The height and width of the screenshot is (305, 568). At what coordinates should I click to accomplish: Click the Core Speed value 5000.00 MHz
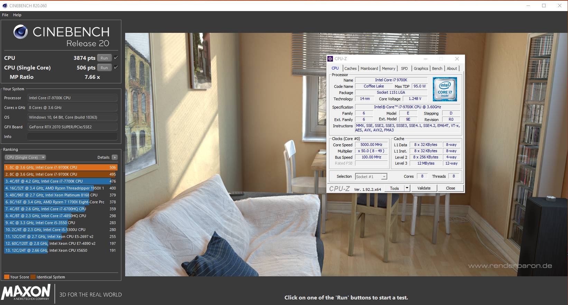pyautogui.click(x=371, y=145)
